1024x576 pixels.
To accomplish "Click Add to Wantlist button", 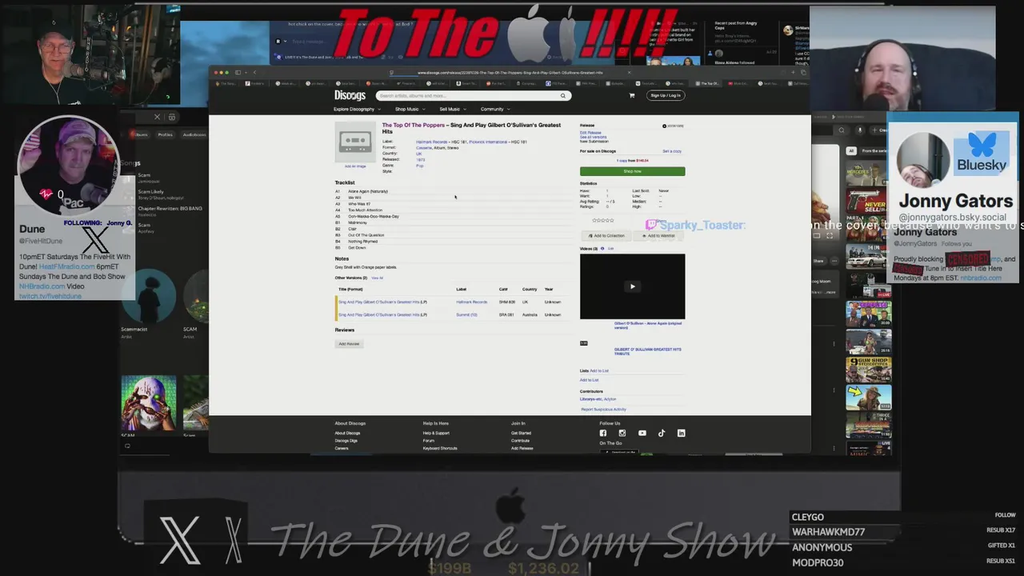I will (658, 235).
